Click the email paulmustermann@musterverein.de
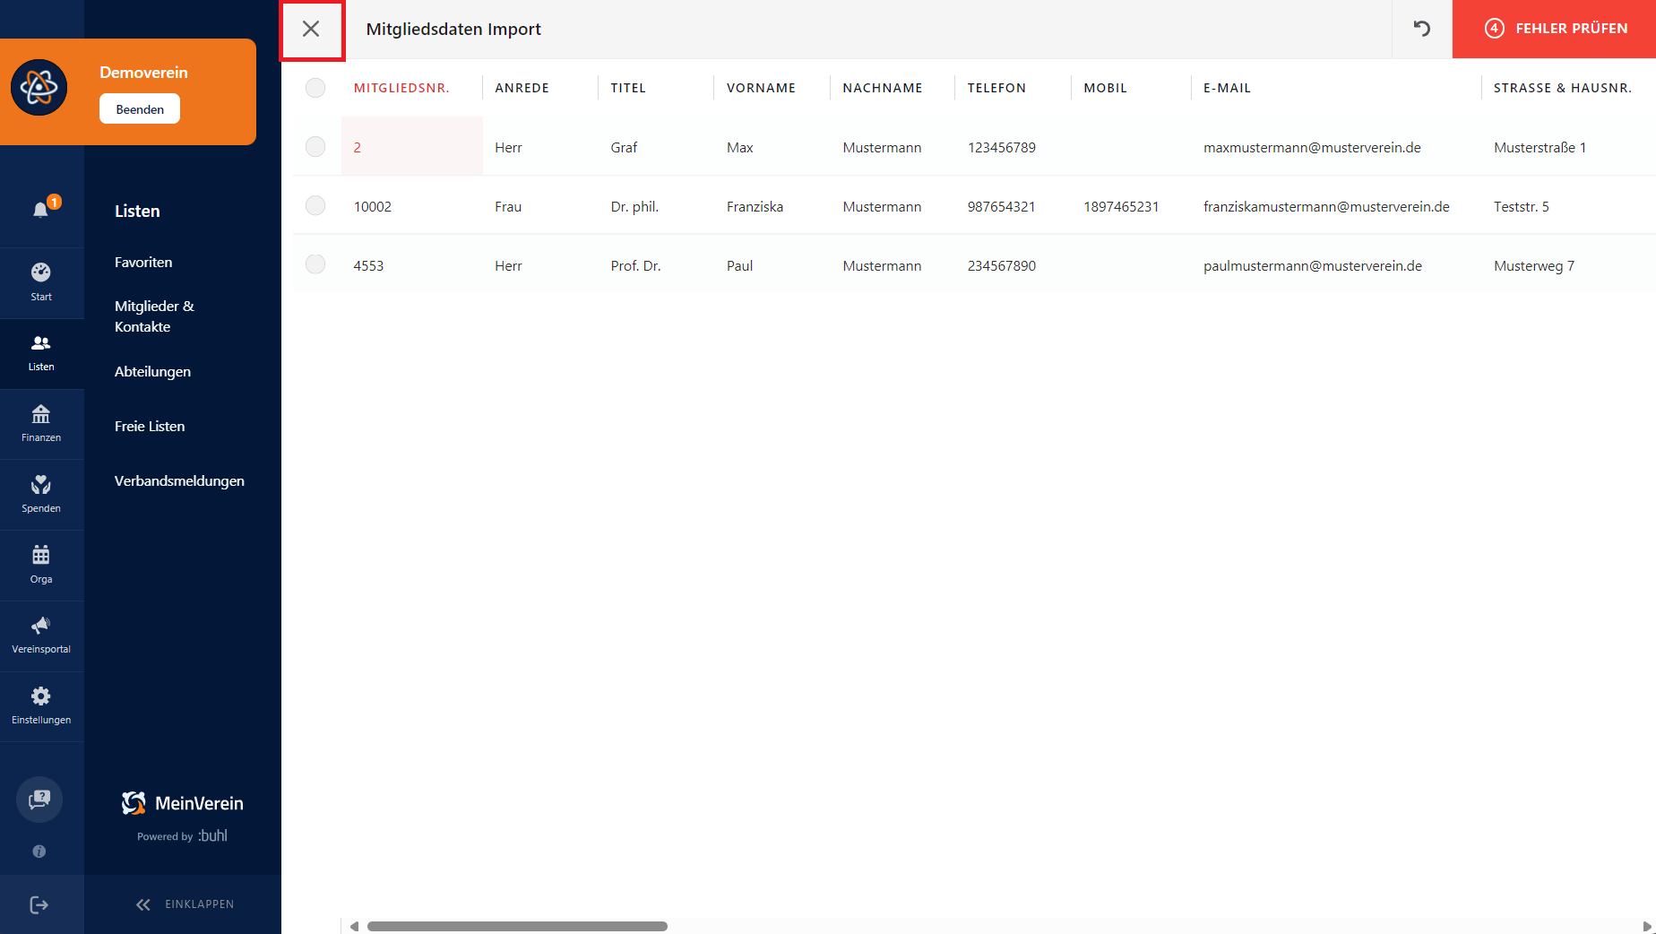 tap(1313, 265)
